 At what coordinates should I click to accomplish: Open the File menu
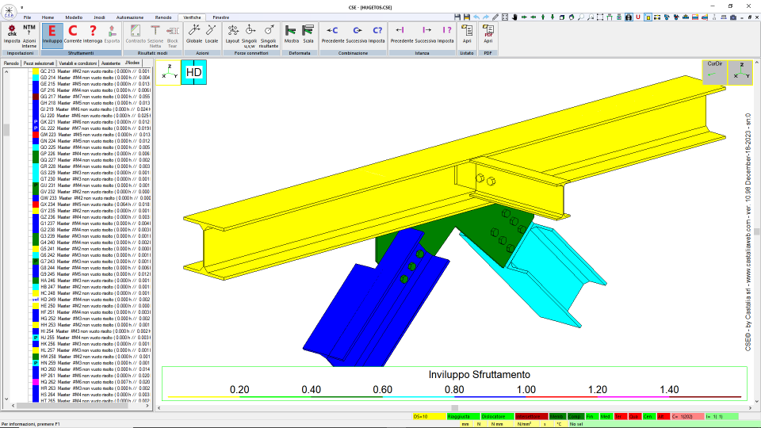pos(27,17)
